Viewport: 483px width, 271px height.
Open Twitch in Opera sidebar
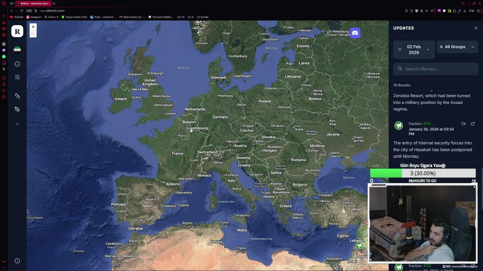click(x=4, y=50)
